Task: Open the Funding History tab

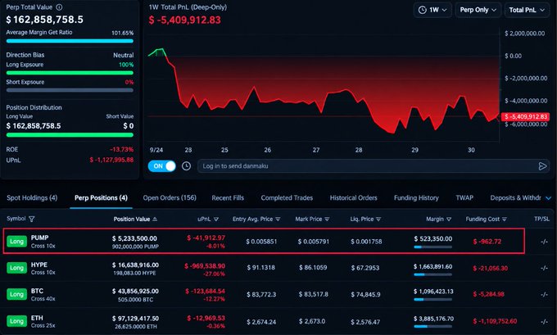Action: pyautogui.click(x=416, y=198)
